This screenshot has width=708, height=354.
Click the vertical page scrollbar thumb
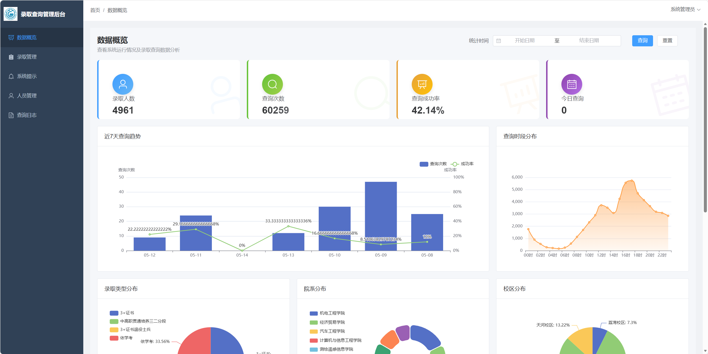(x=705, y=119)
